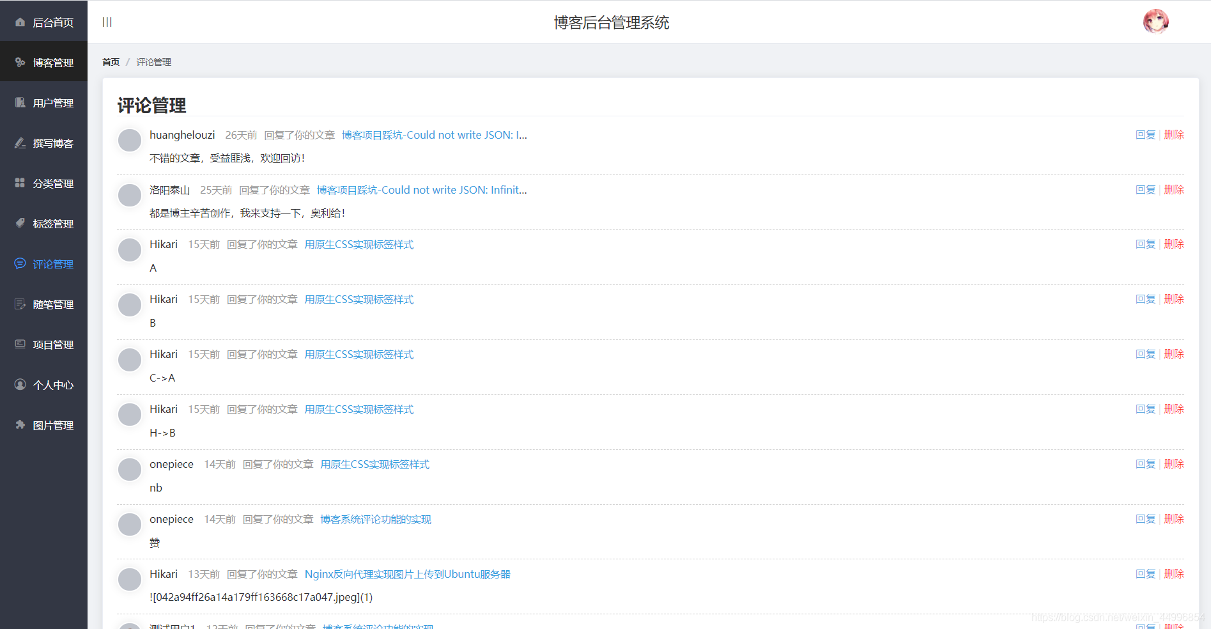Open 标签管理 menu item

[x=43, y=224]
